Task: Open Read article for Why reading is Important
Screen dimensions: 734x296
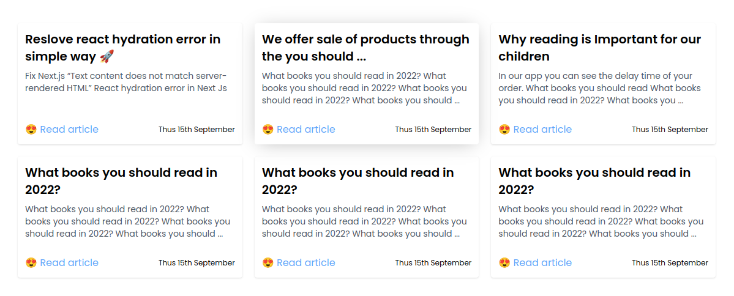Action: (542, 129)
